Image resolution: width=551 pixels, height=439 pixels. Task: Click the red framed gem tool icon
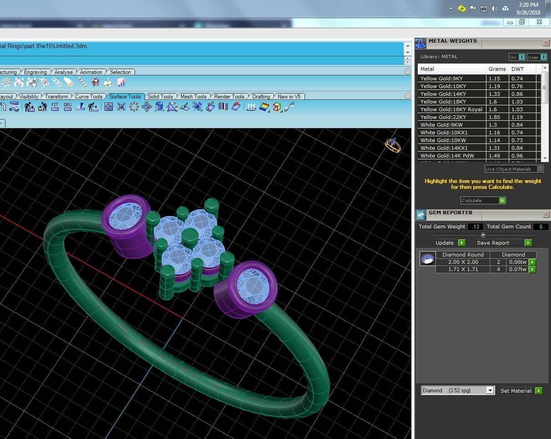pyautogui.click(x=95, y=82)
